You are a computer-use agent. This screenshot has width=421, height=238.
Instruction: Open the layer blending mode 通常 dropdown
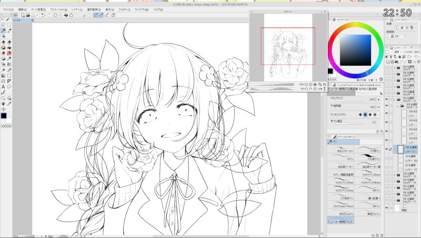pos(398,52)
